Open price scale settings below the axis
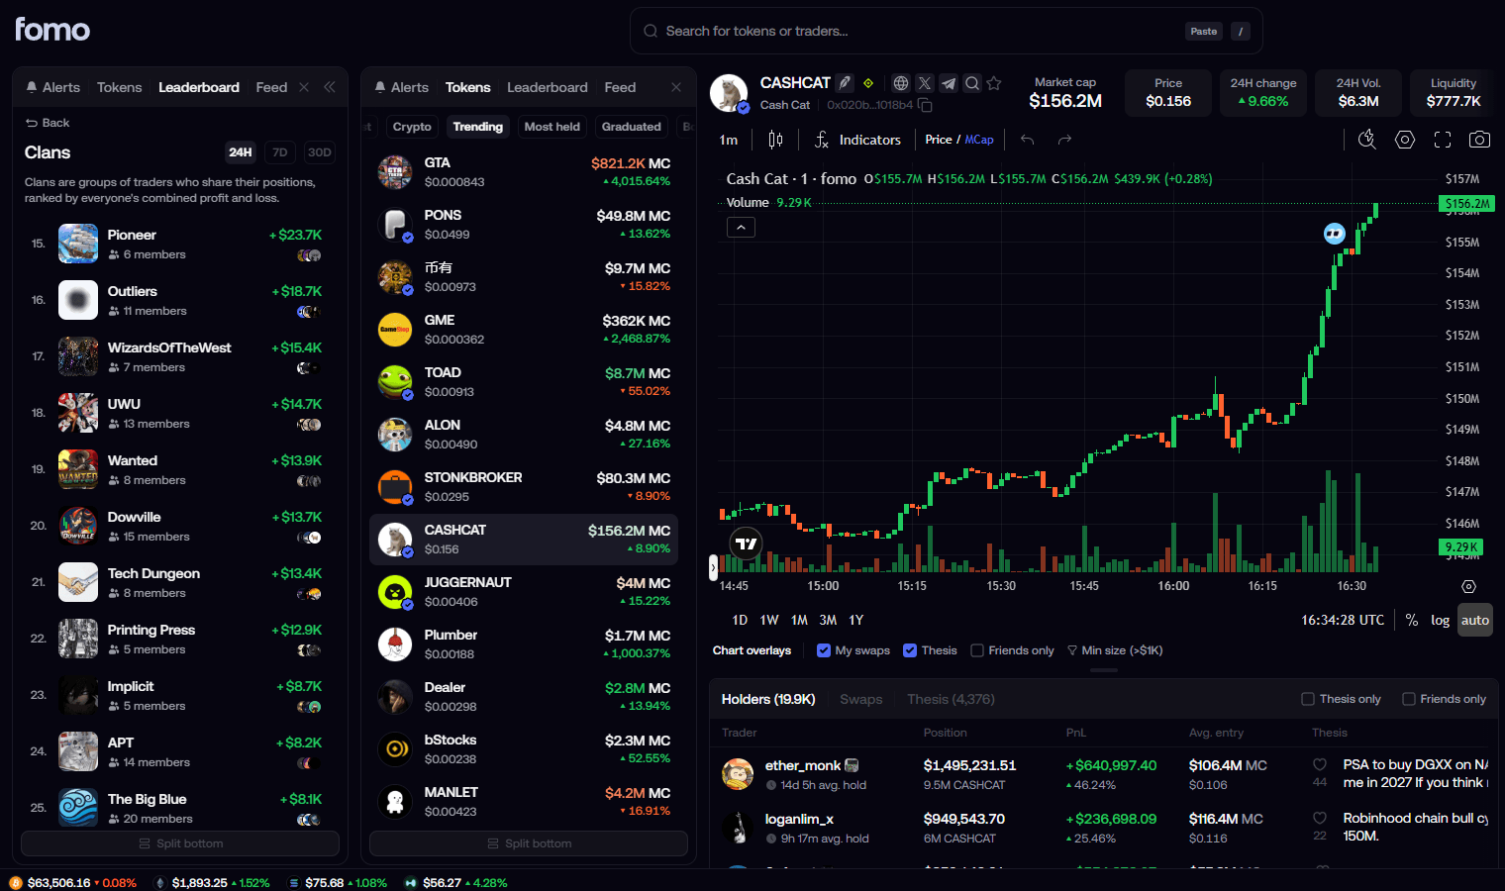Viewport: 1505px width, 891px height. pos(1468,586)
